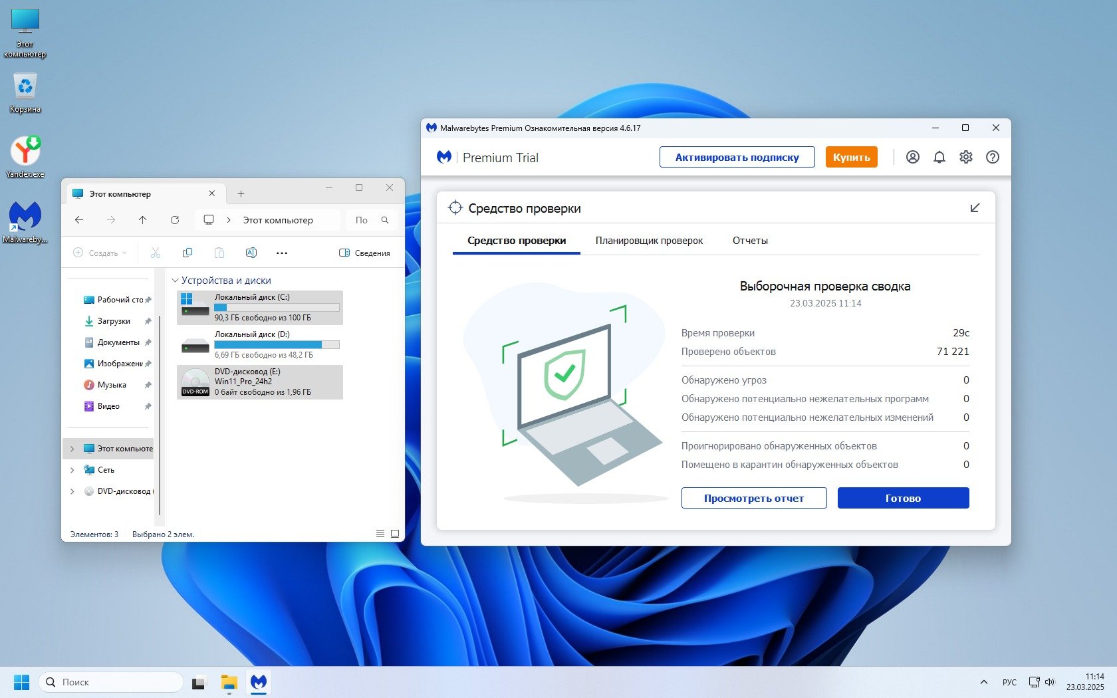Image resolution: width=1117 pixels, height=698 pixels.
Task: Go up one folder level in Explorer
Action: point(142,220)
